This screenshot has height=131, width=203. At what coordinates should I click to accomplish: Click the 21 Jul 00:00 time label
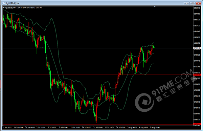(98, 128)
